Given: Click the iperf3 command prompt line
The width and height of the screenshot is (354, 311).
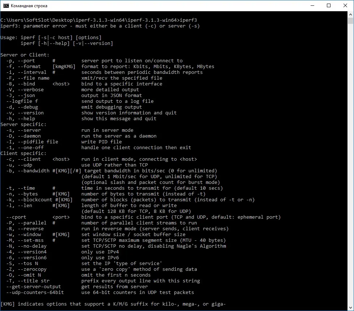Looking at the screenshot, I should 99,20.
